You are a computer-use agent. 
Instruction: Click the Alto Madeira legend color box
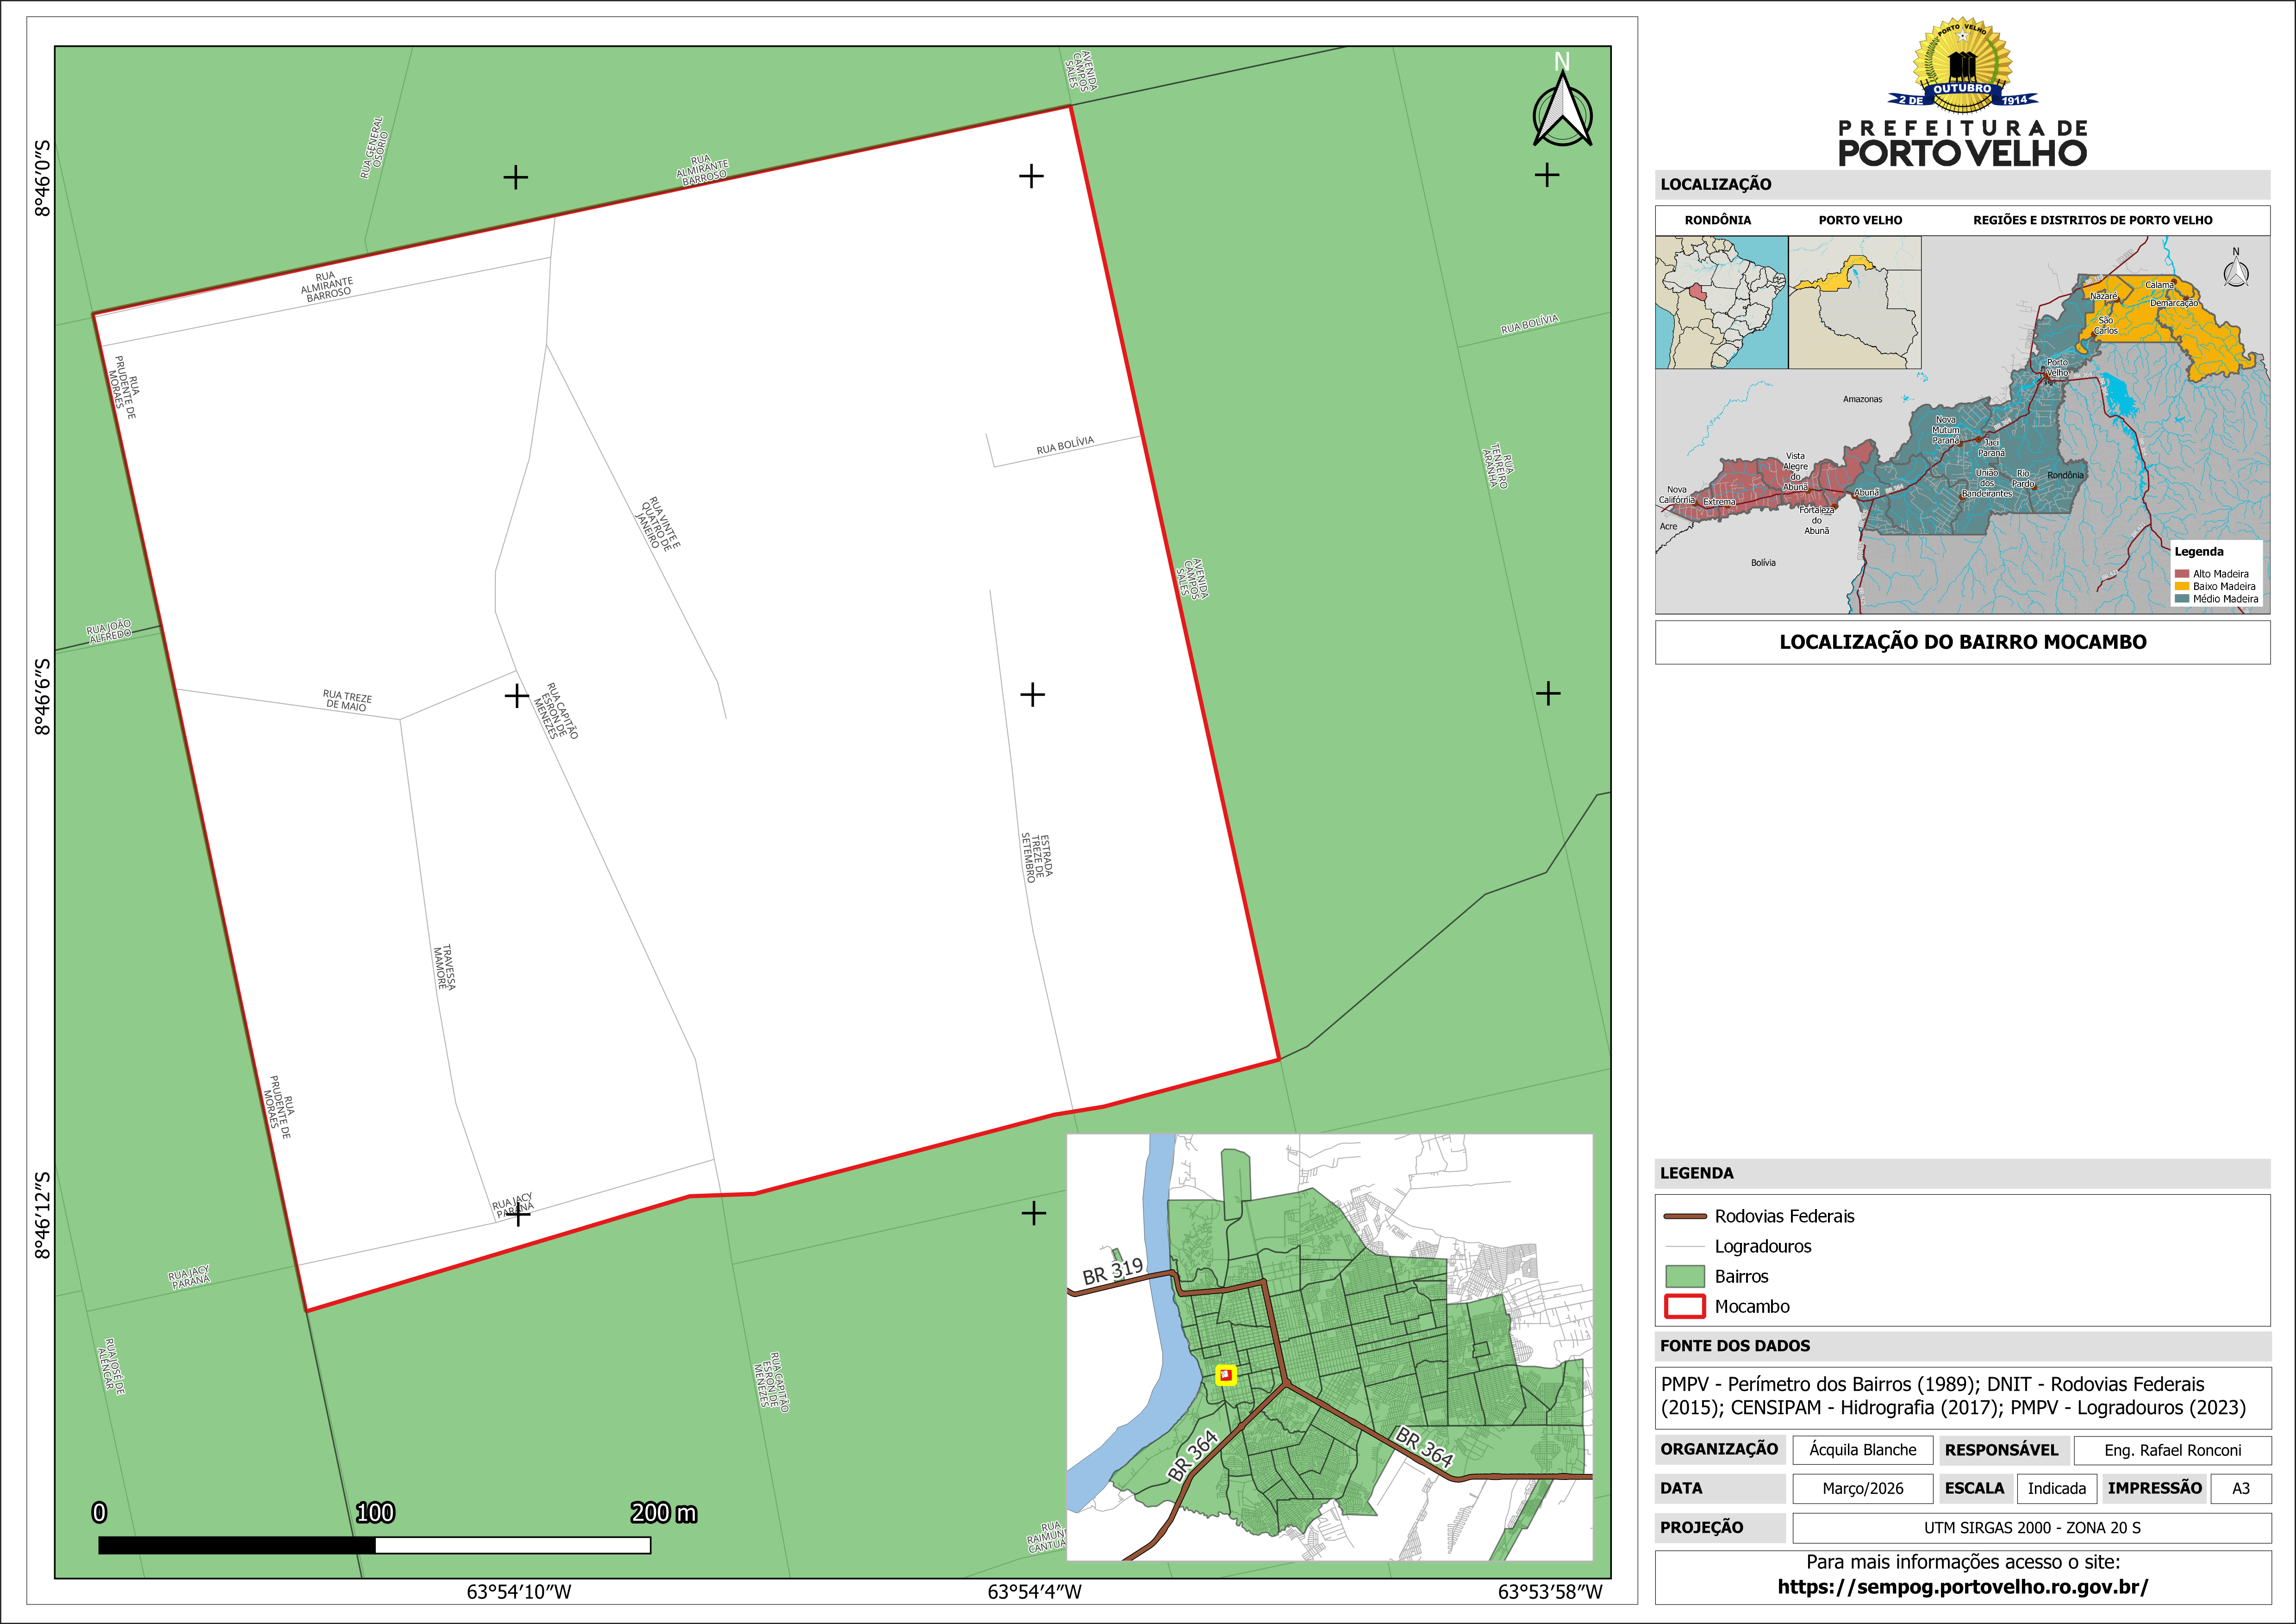click(x=2182, y=573)
